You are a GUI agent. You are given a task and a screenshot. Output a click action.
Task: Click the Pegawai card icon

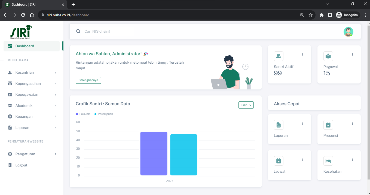point(328,56)
